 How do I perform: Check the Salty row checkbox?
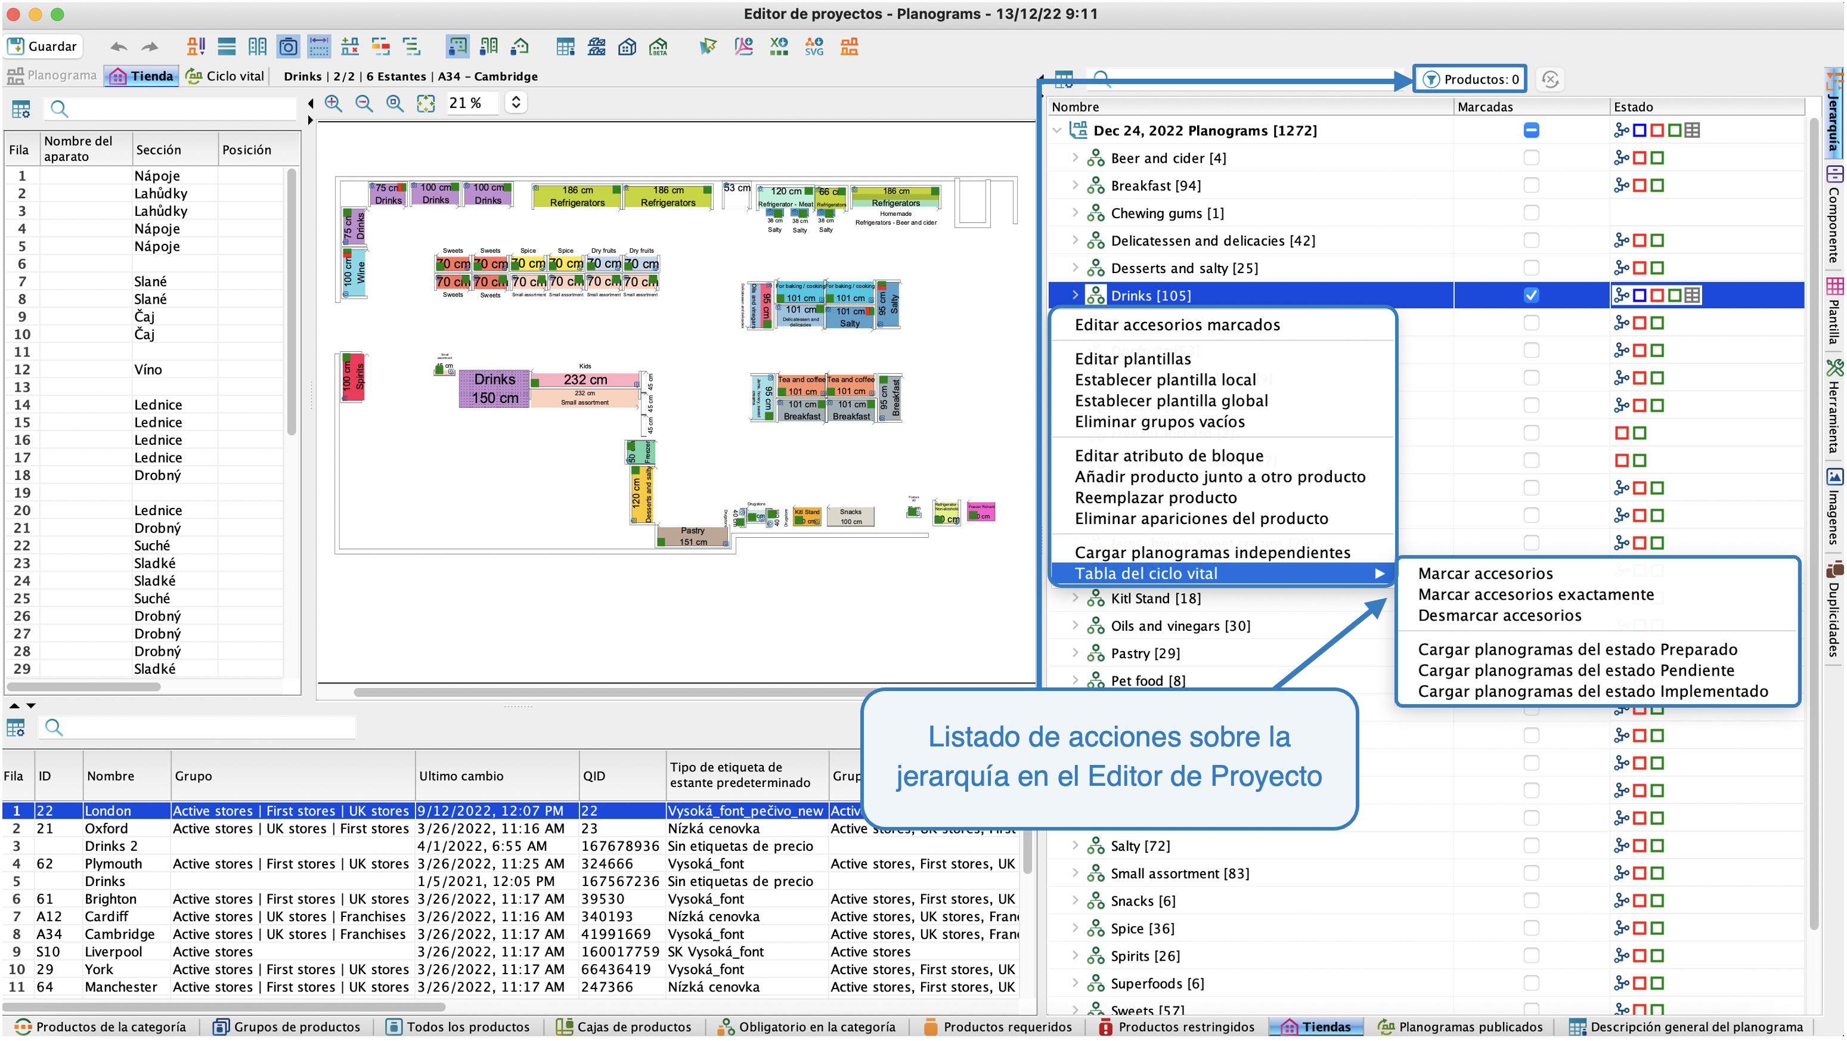(1531, 845)
